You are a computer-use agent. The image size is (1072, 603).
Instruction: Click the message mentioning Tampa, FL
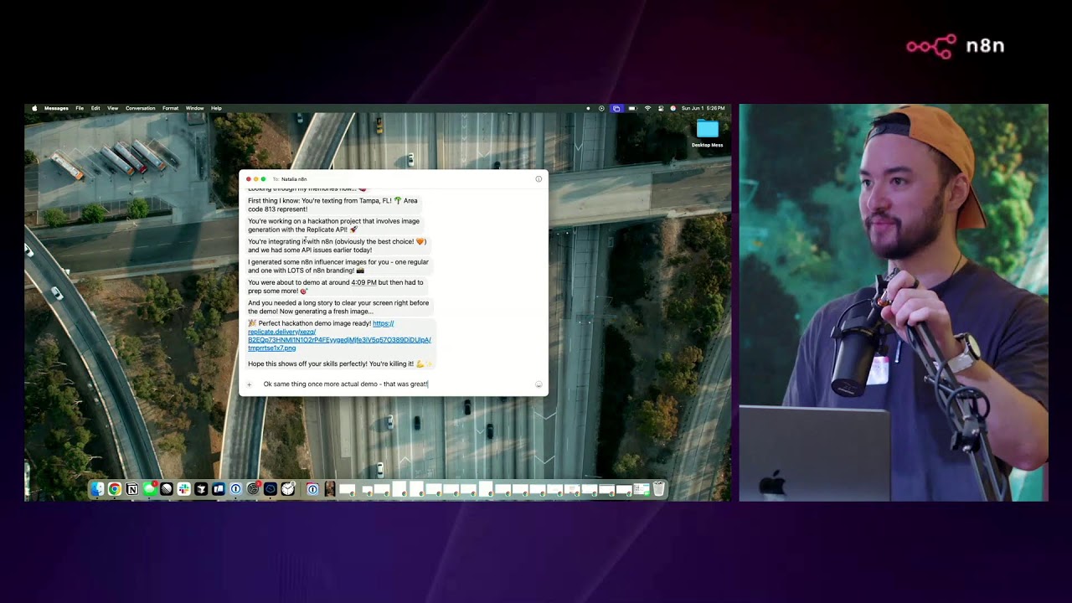(332, 205)
